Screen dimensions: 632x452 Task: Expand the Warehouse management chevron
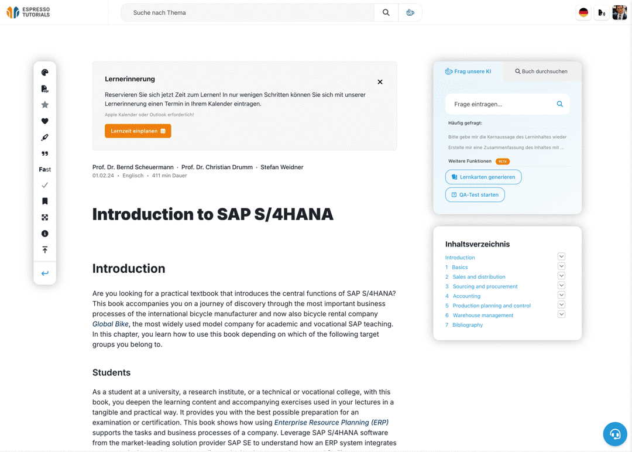[x=561, y=314]
